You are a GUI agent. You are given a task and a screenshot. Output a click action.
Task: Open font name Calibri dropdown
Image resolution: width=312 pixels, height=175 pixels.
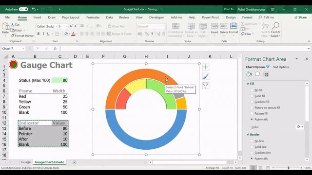click(57, 26)
